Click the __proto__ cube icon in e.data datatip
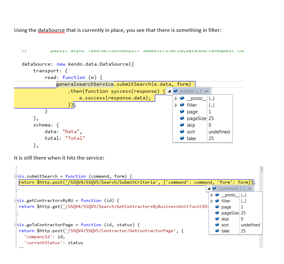 (182, 98)
